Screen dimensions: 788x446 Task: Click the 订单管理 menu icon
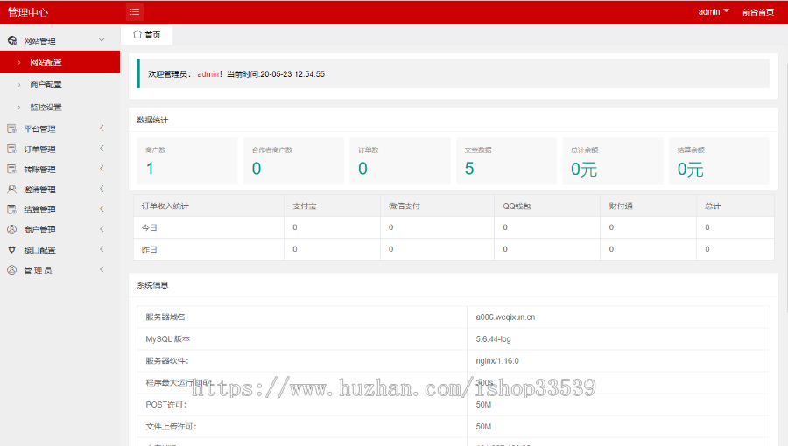[11, 150]
